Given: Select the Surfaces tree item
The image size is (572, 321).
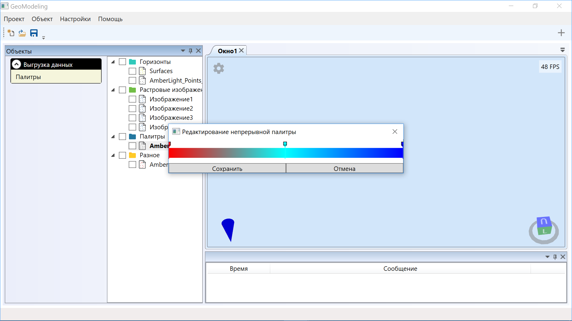Looking at the screenshot, I should coord(161,71).
